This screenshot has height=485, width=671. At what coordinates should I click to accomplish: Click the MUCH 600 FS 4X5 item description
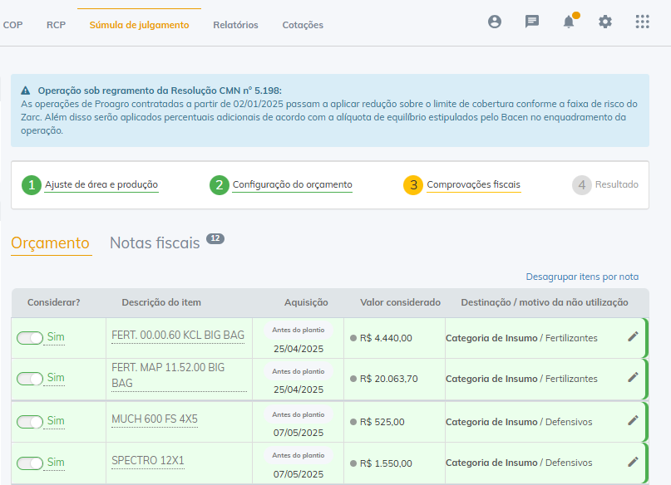pos(155,419)
